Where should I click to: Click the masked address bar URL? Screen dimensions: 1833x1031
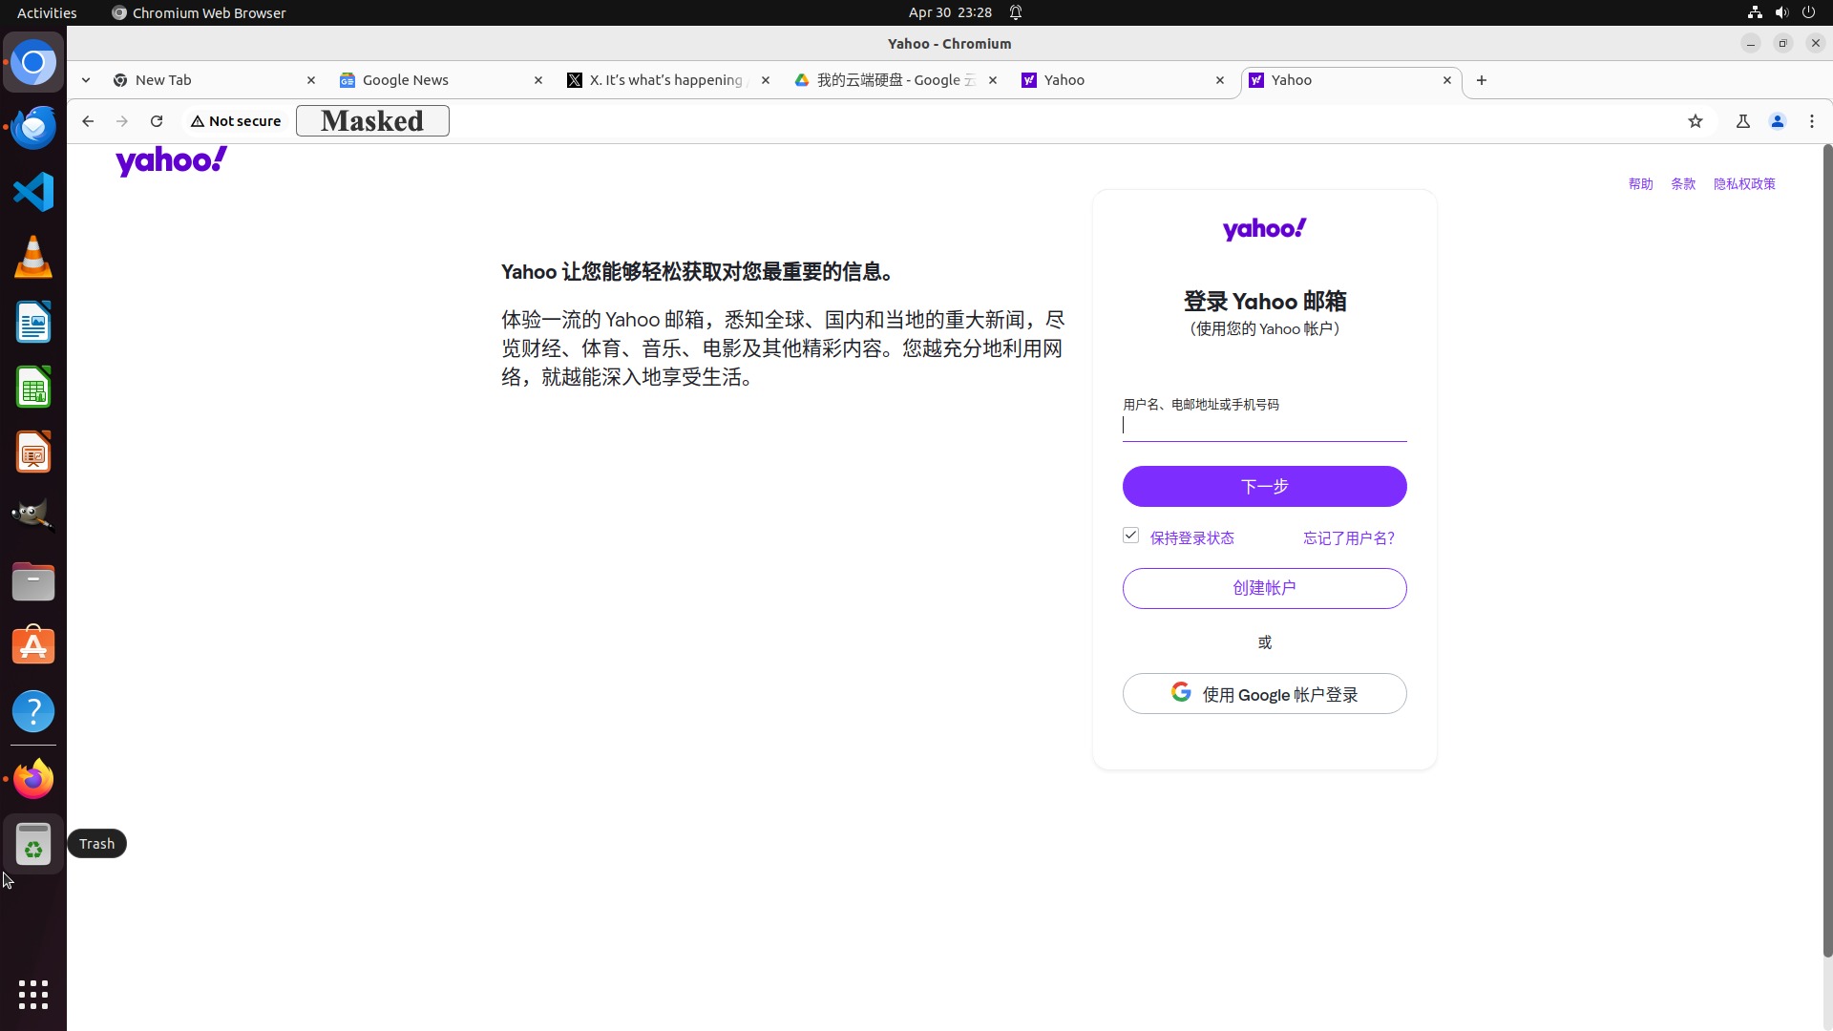click(x=372, y=121)
